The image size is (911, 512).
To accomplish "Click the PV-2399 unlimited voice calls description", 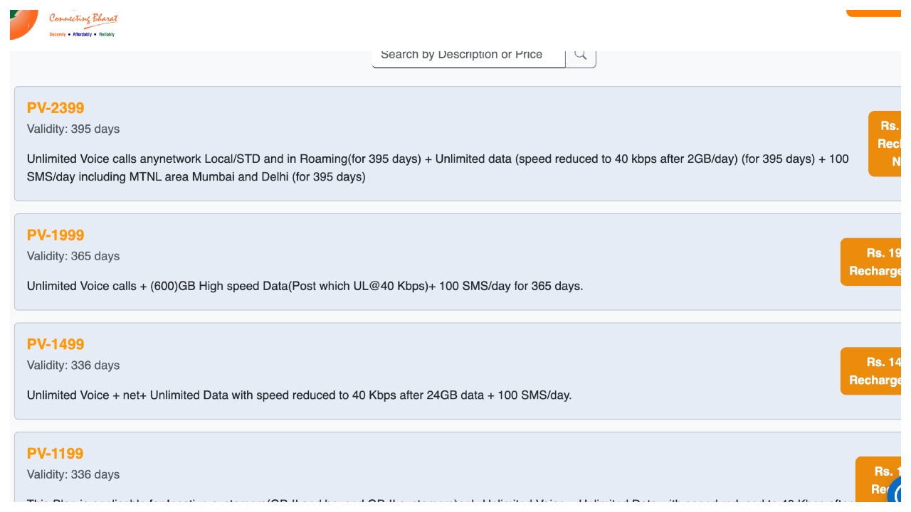I will point(438,168).
